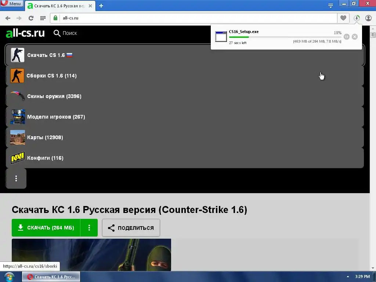Click the karambit knife icon for Скины
The width and height of the screenshot is (376, 282).
coord(18,96)
